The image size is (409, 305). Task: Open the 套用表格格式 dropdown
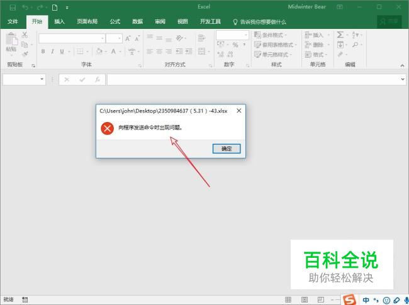(276, 45)
